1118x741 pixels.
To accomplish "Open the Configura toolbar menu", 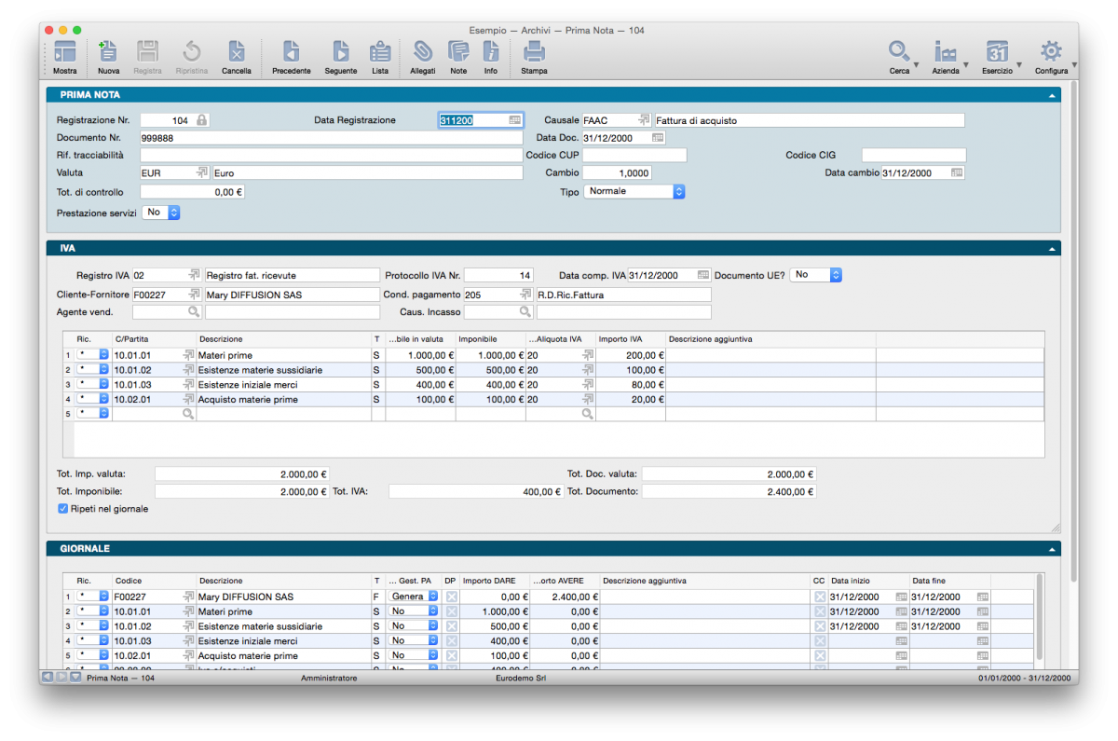I will tap(1051, 53).
